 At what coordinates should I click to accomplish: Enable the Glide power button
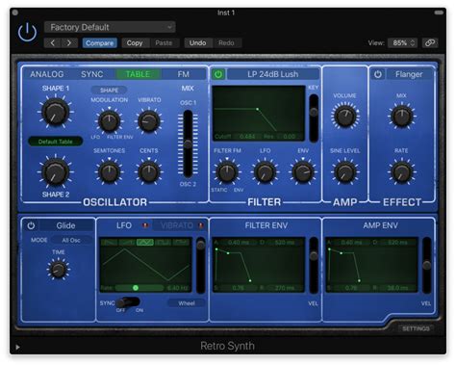pyautogui.click(x=31, y=225)
